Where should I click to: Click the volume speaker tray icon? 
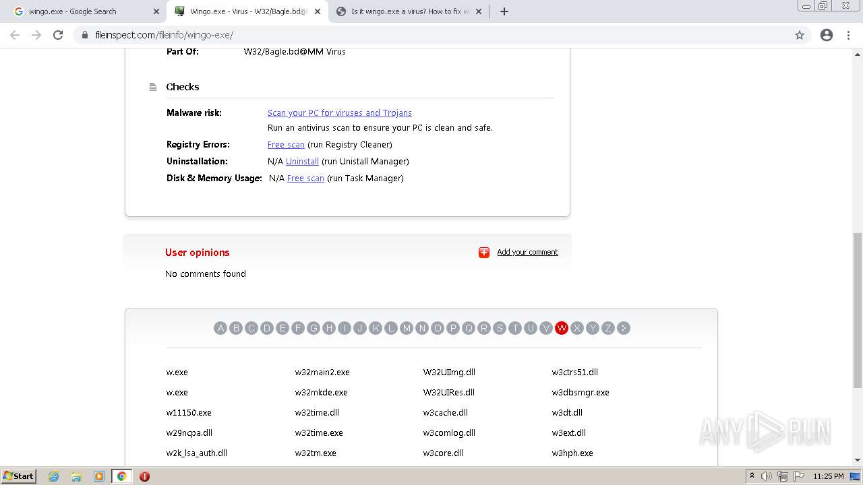(767, 476)
